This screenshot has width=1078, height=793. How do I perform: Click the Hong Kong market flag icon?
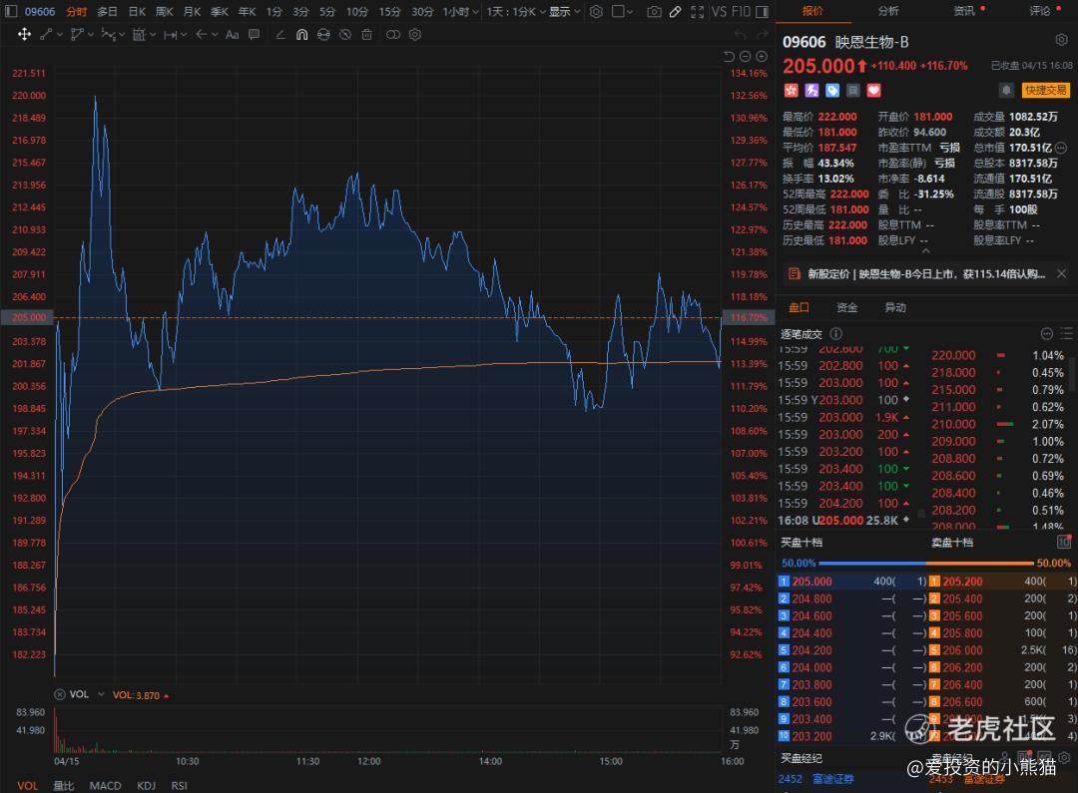791,91
